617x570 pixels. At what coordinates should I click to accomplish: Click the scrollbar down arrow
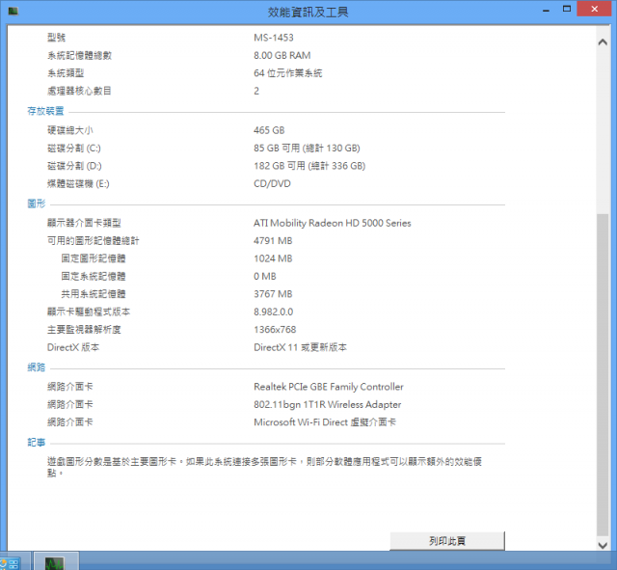pyautogui.click(x=603, y=545)
